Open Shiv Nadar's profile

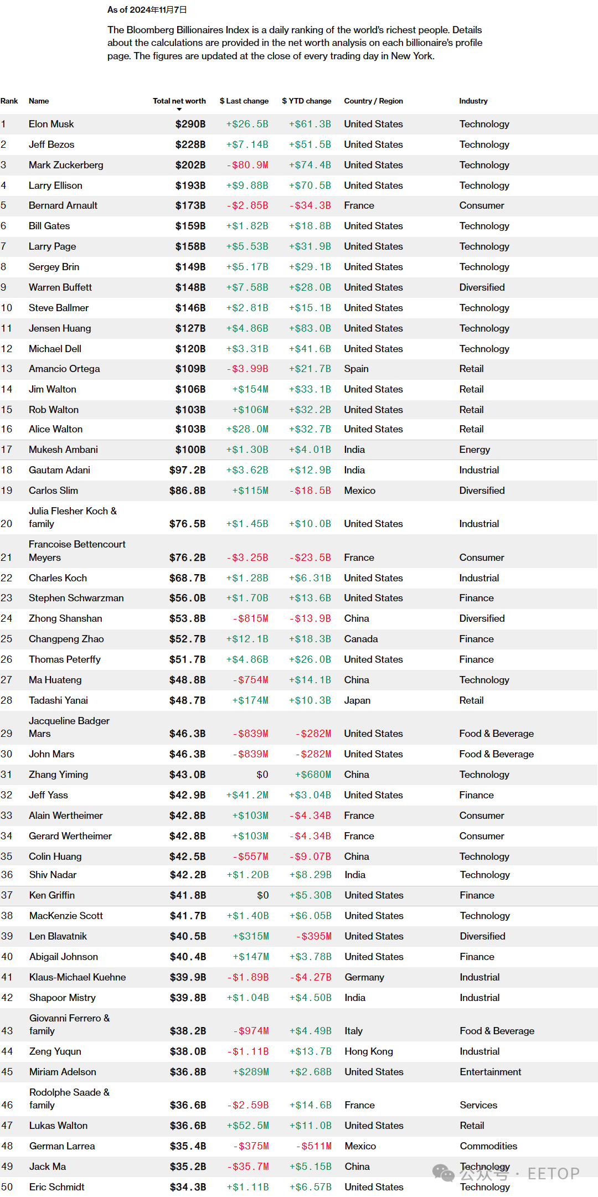tap(53, 875)
